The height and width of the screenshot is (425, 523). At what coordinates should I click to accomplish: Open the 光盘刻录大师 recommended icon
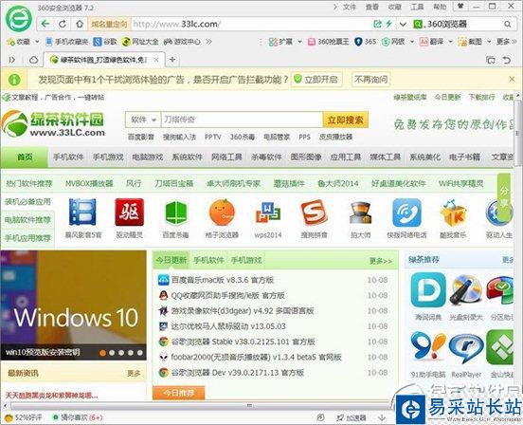click(x=466, y=289)
